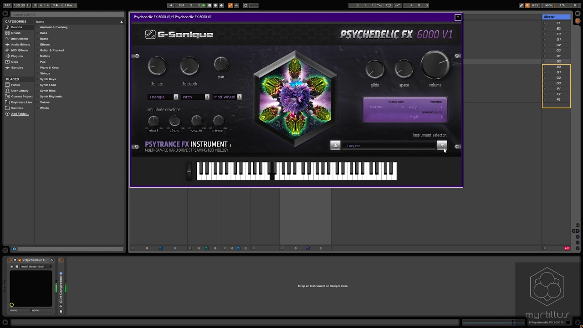Click the previous instrument up arrow
The height and width of the screenshot is (328, 583).
335,145
